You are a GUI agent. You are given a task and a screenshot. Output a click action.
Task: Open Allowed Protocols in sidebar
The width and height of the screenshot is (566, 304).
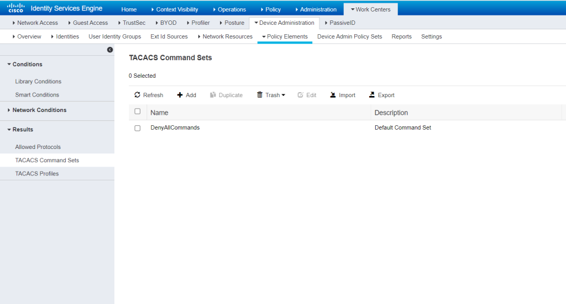pyautogui.click(x=38, y=147)
